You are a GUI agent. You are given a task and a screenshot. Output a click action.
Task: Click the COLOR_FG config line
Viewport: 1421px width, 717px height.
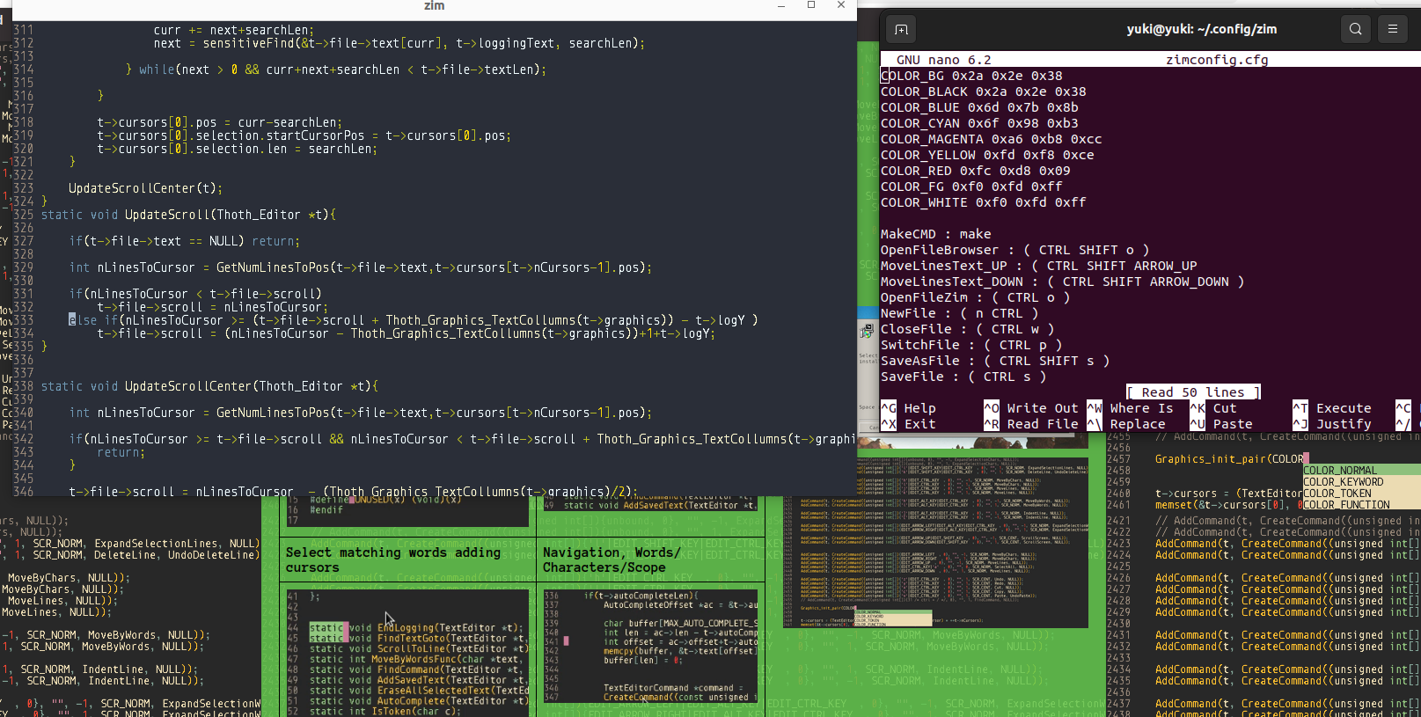pyautogui.click(x=971, y=187)
